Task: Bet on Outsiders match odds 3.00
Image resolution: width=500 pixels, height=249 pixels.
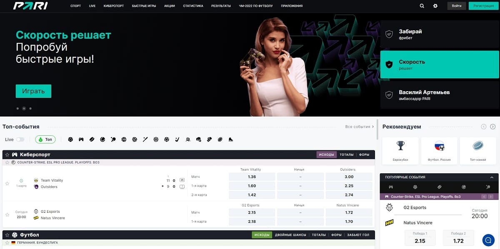Action: [x=349, y=177]
